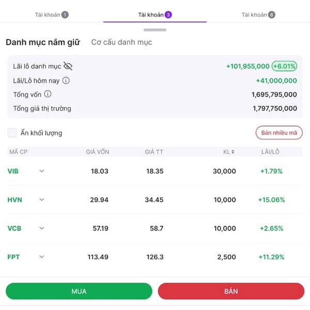Tap the badge 1 on first Tài khoản
310x310 pixels.
coord(65,14)
